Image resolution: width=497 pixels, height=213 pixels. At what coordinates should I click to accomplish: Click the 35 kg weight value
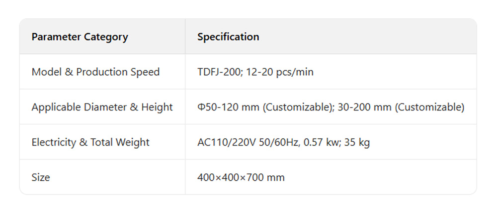357,142
